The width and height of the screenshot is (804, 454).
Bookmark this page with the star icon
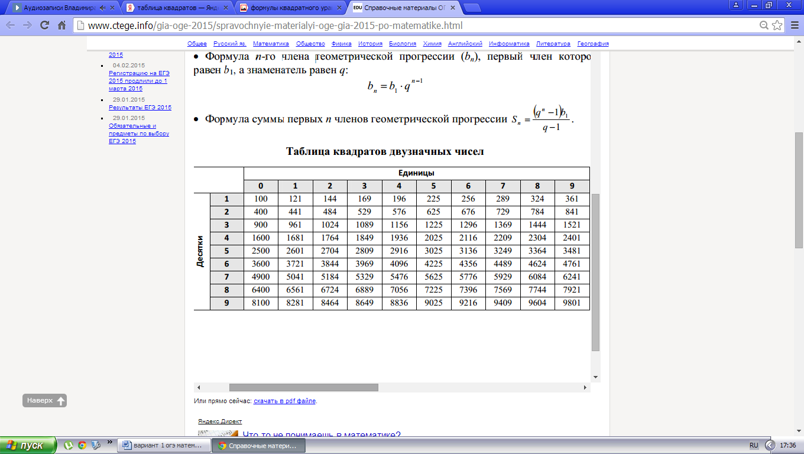pos(777,26)
